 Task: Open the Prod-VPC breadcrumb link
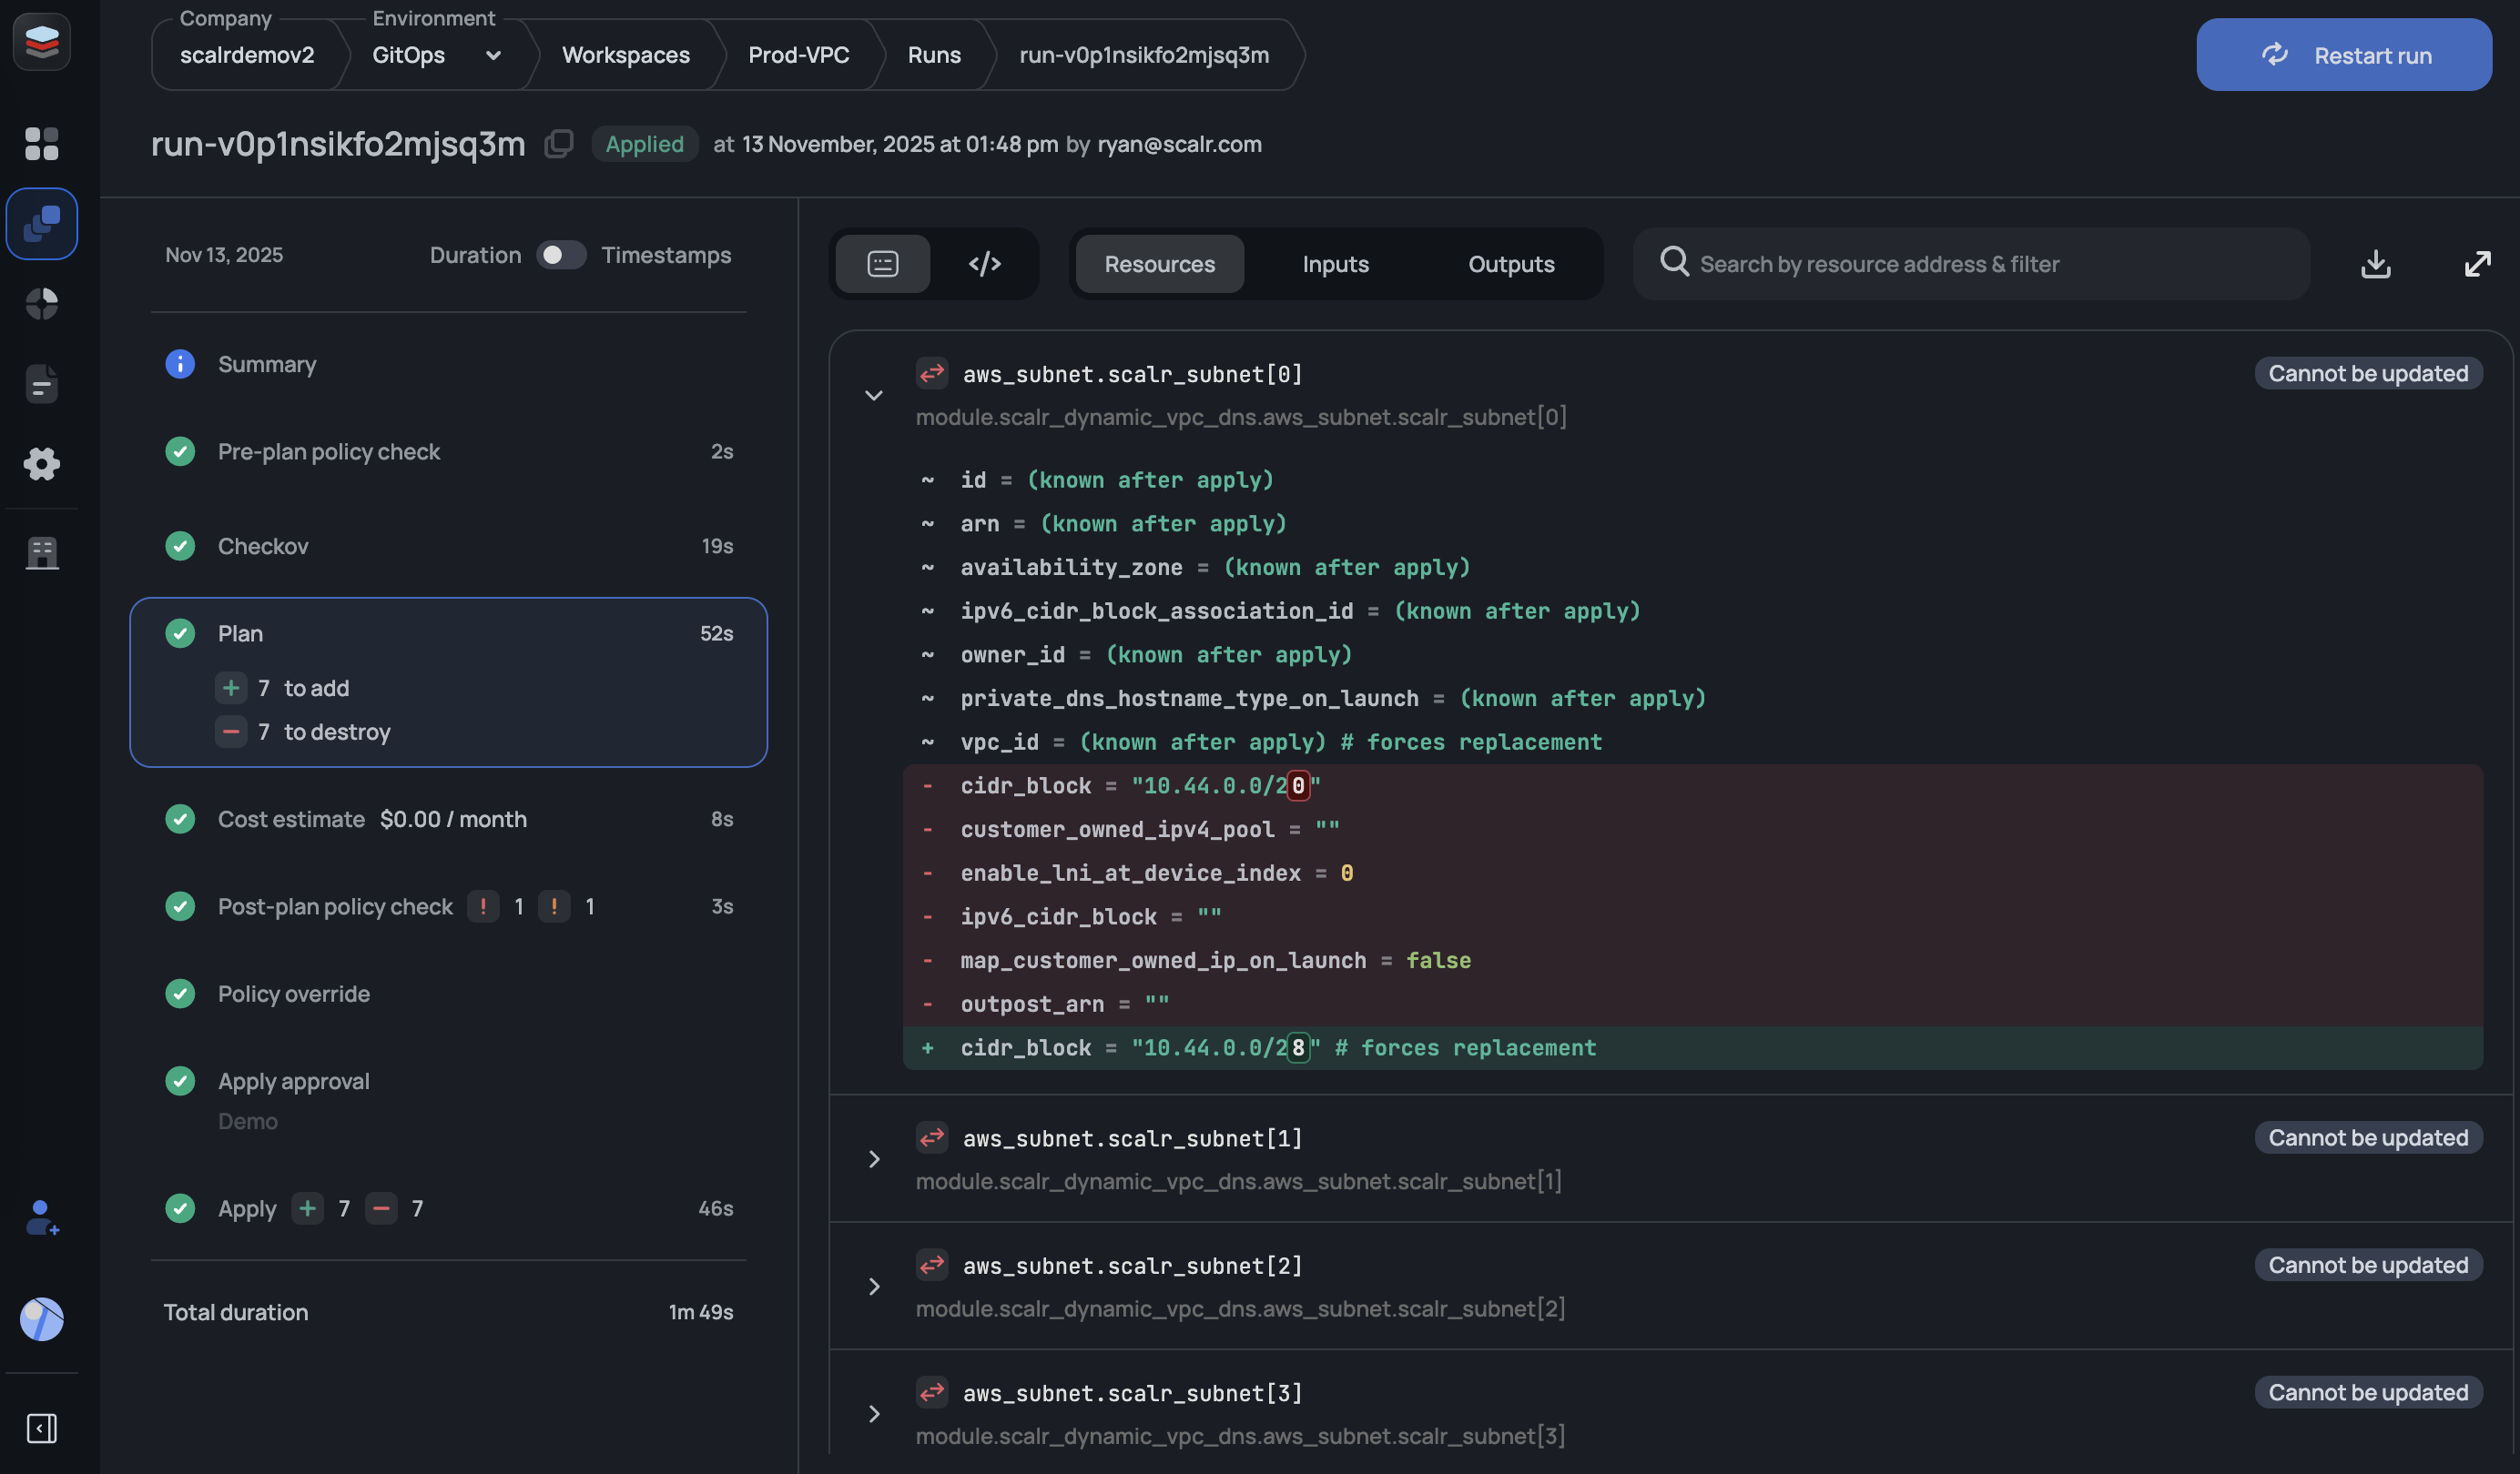(x=798, y=55)
